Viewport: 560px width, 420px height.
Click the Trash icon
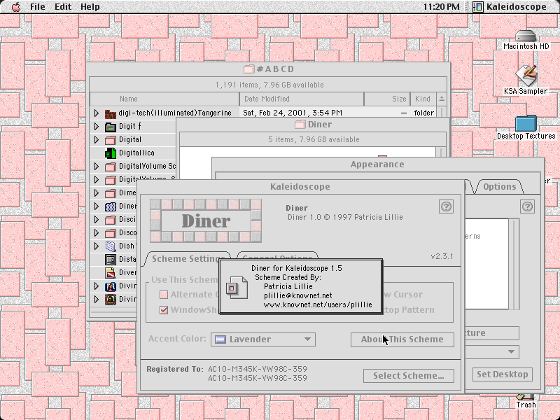[526, 397]
